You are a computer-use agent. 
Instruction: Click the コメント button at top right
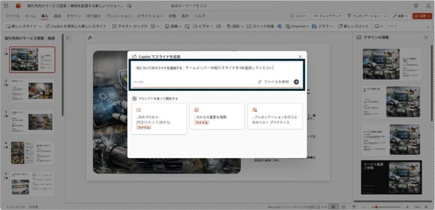(x=299, y=16)
